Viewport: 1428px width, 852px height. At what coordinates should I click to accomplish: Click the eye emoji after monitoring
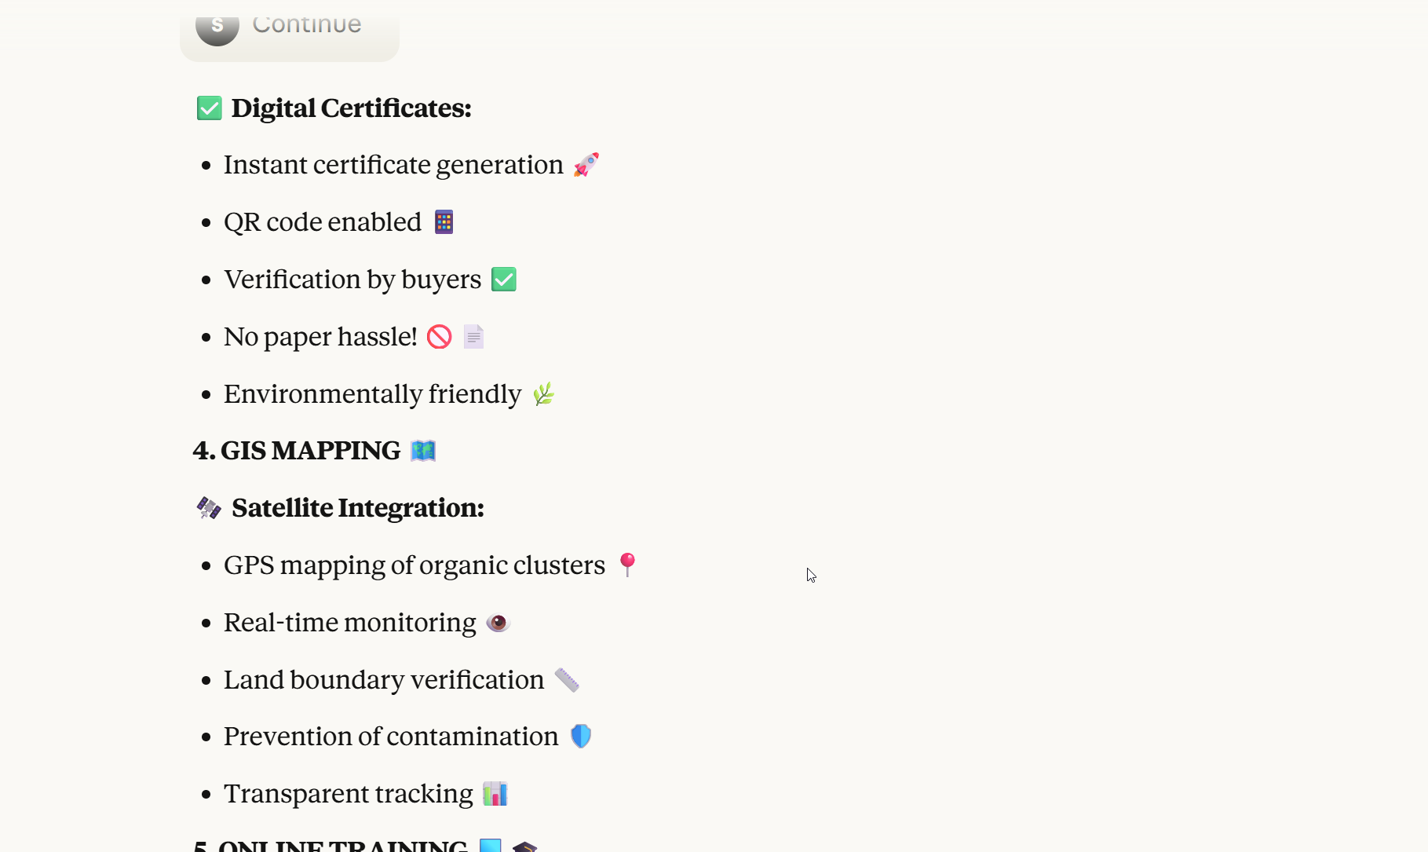498,623
